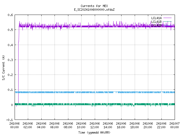
Task: Click the x-axis tick '241006 12:00'
Action: tap(94, 125)
